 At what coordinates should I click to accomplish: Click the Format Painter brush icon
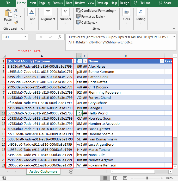click(x=16, y=22)
